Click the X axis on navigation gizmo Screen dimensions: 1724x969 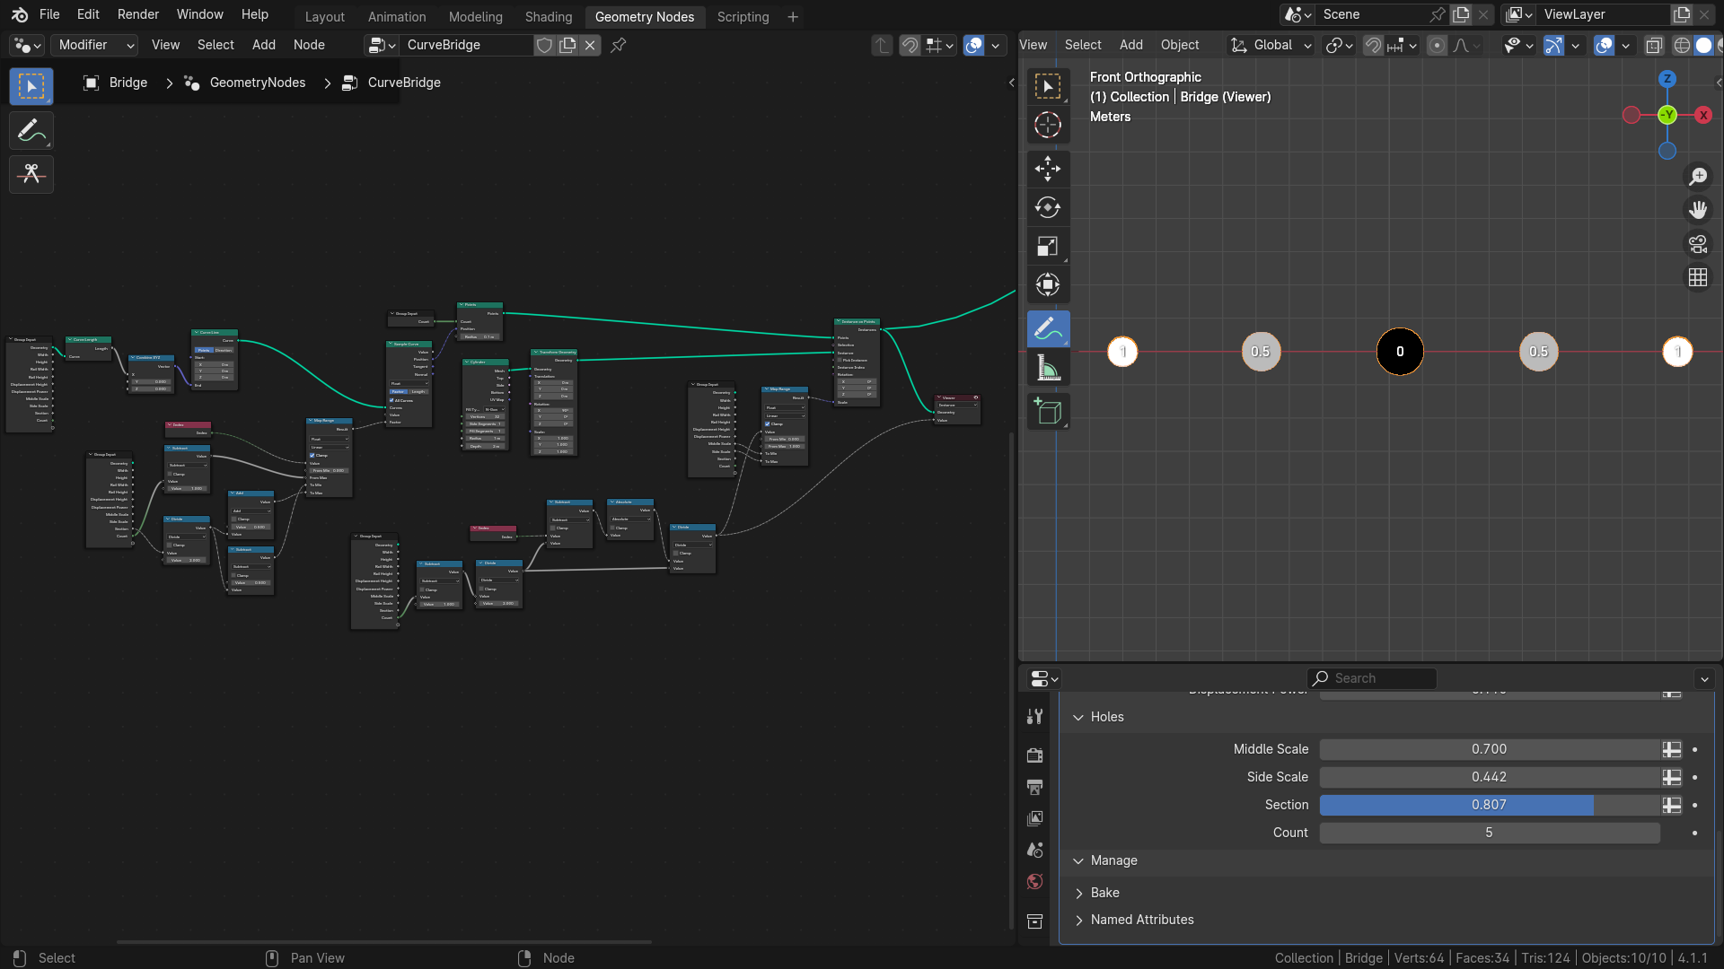1703,115
